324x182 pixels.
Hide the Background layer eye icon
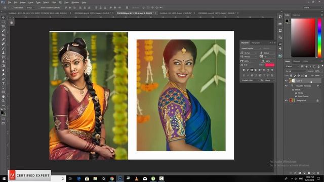(287, 101)
